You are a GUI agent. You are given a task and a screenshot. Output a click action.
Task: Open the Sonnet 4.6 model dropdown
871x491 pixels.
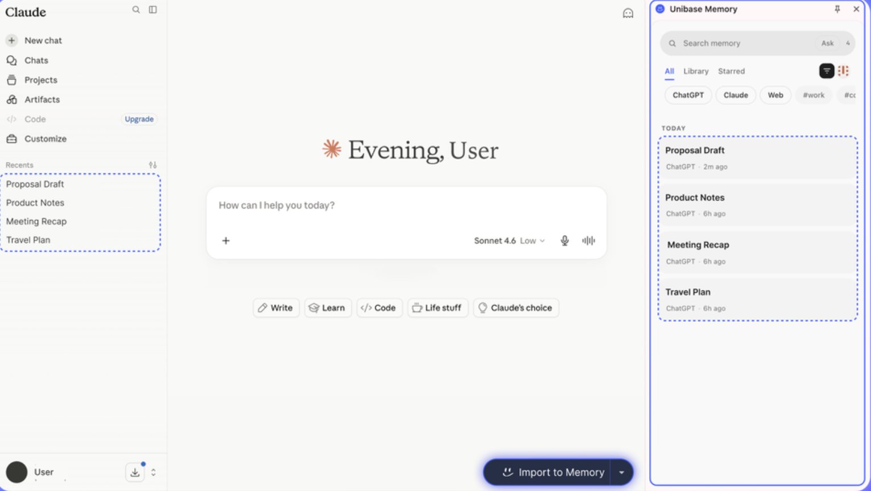(x=509, y=240)
